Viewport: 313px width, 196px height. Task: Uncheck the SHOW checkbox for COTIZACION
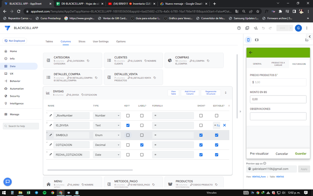click(201, 145)
